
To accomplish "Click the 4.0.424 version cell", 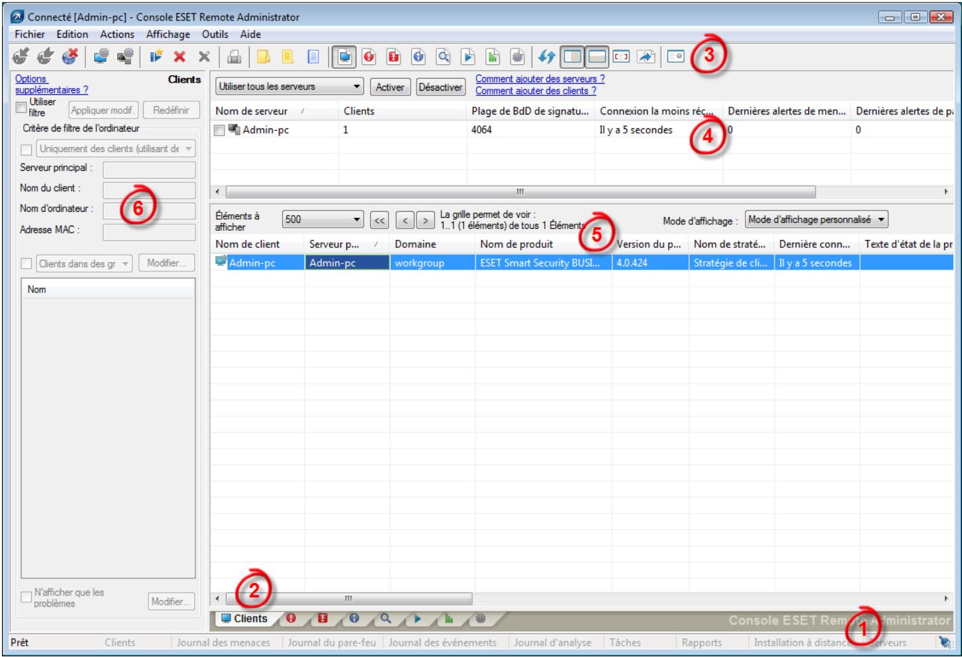I will [650, 263].
